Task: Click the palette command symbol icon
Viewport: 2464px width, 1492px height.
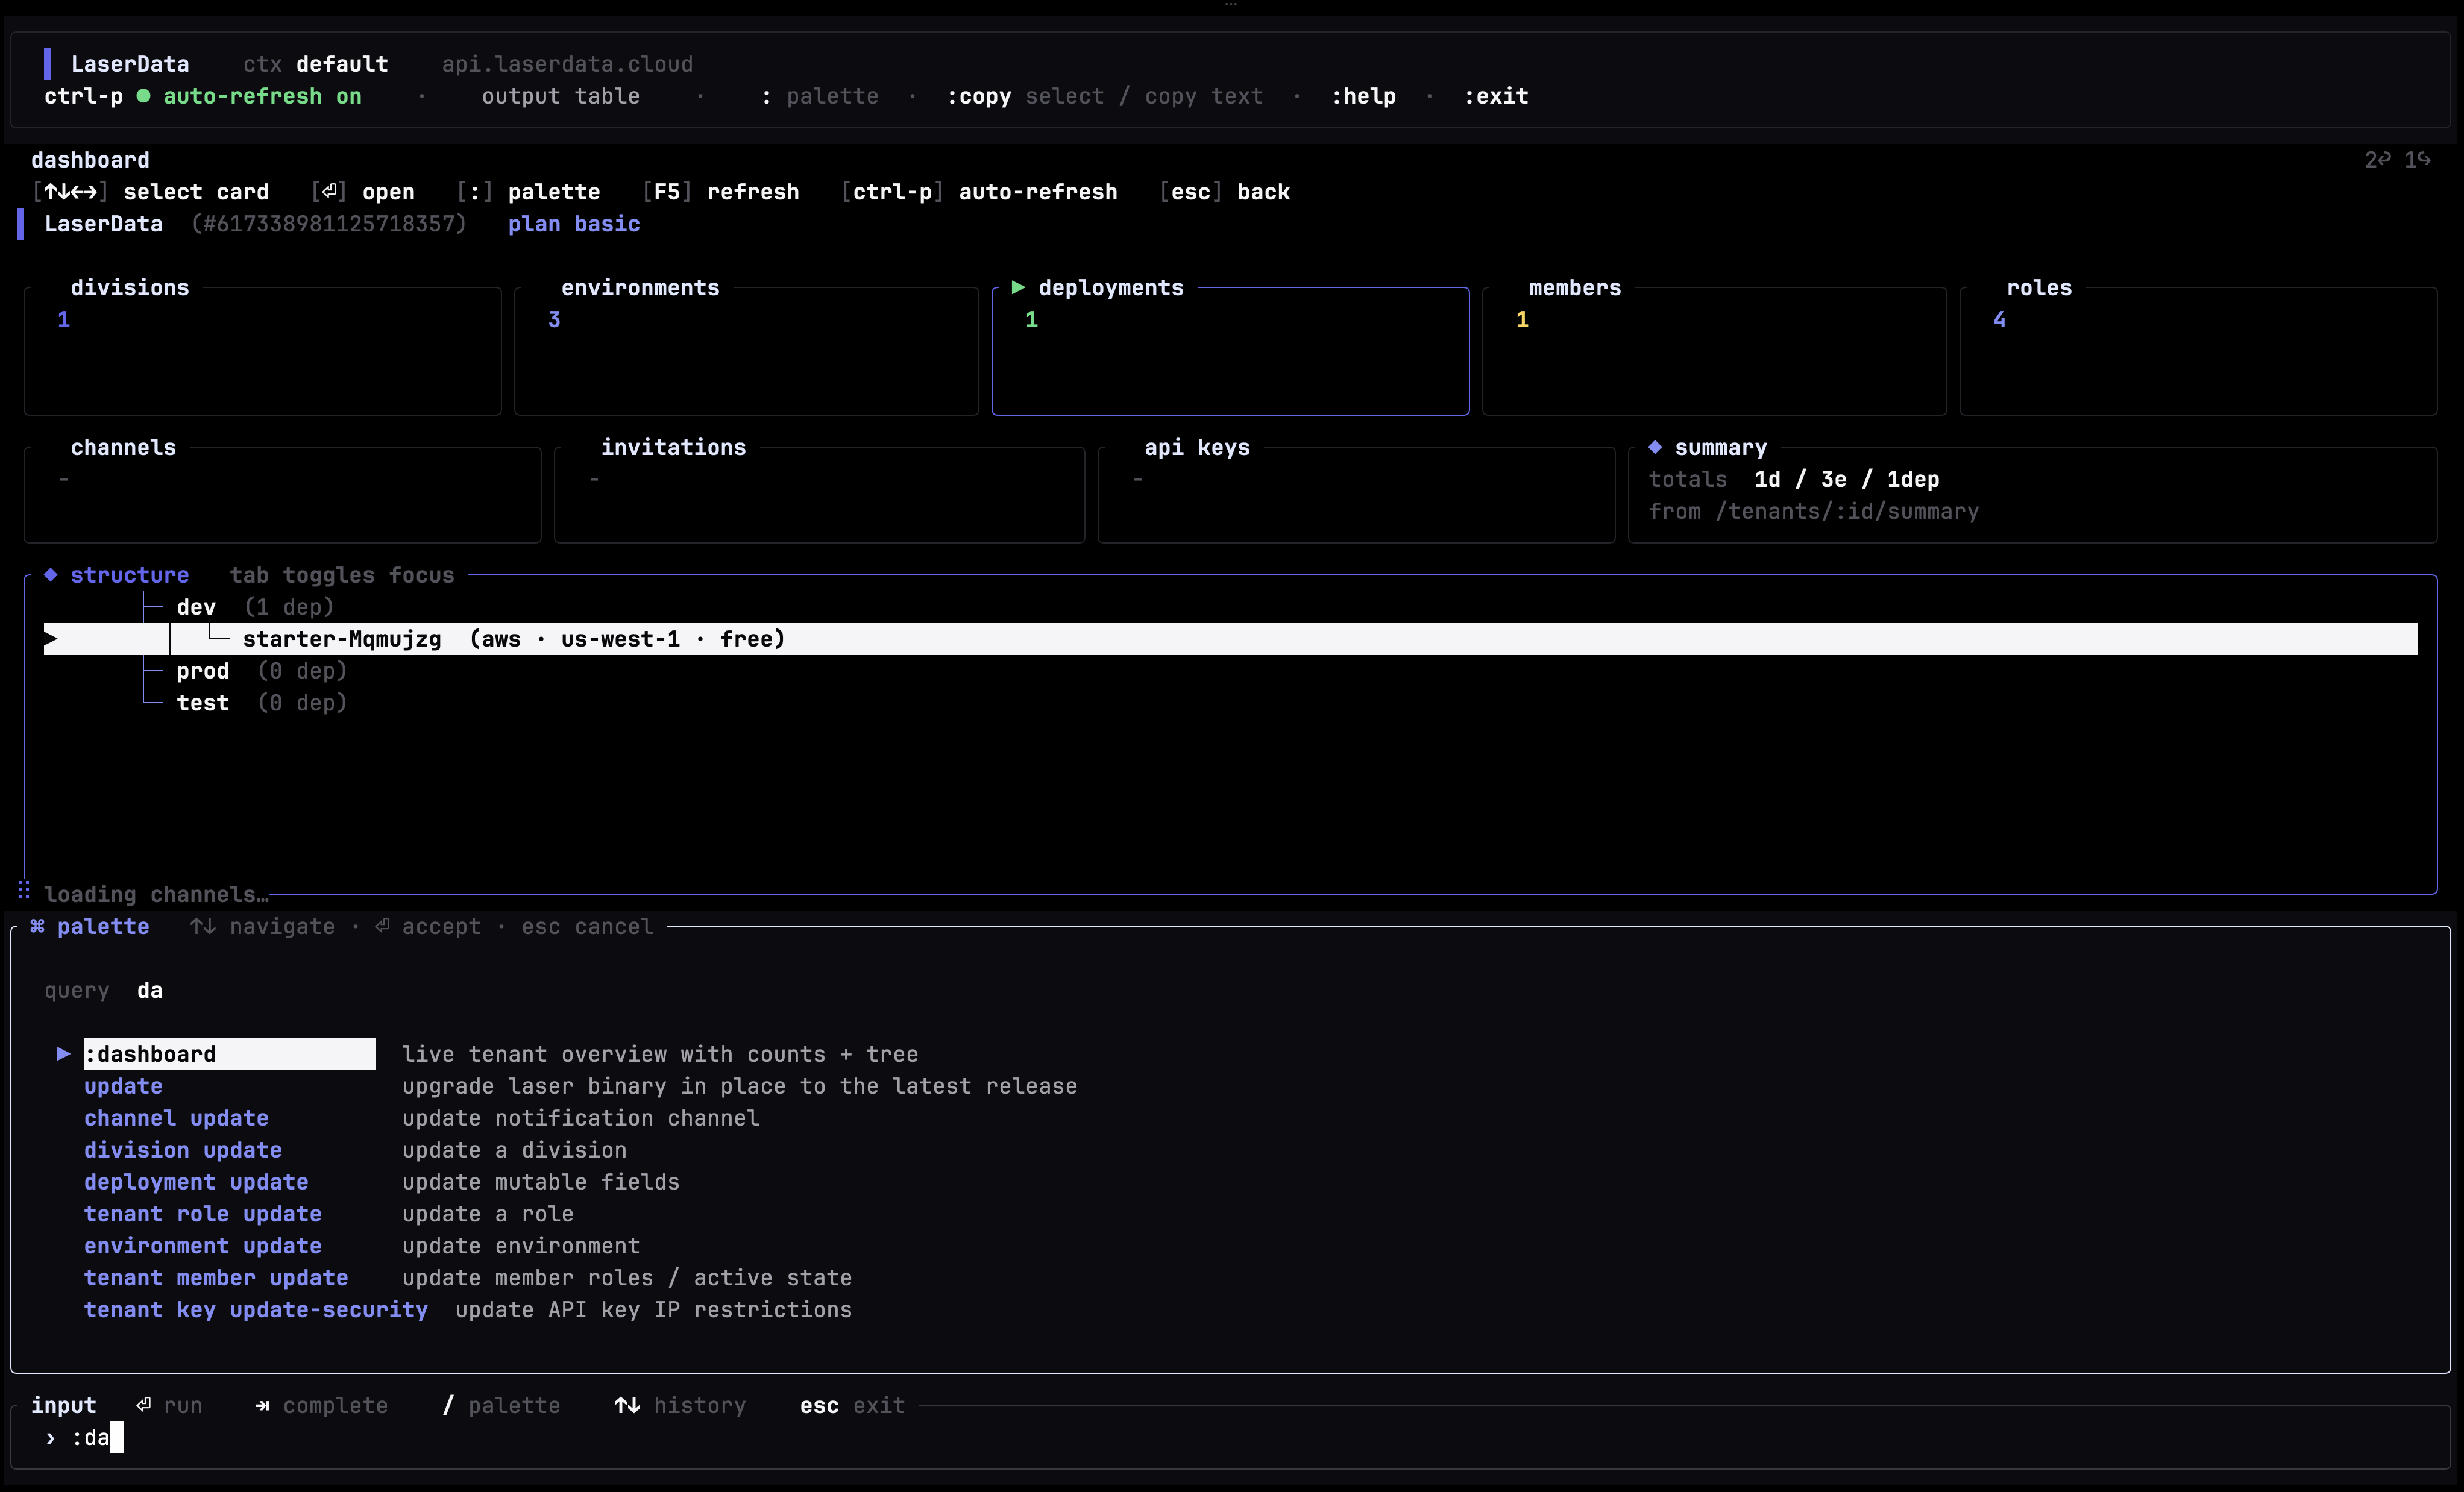Action: point(37,926)
